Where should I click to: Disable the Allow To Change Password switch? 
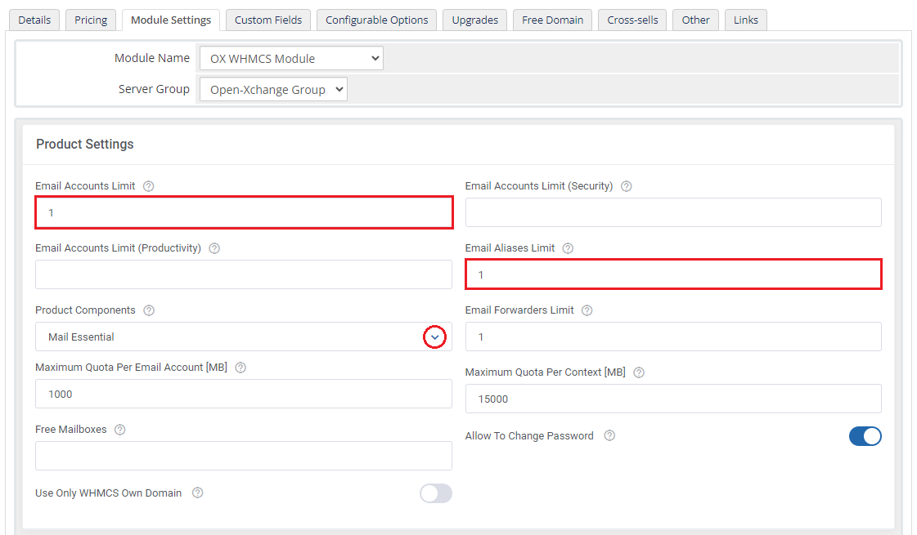coord(865,436)
